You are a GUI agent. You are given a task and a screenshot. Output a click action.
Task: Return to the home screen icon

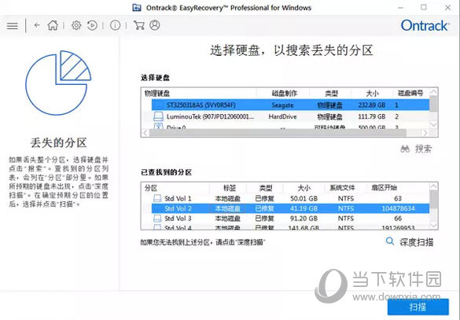point(53,25)
